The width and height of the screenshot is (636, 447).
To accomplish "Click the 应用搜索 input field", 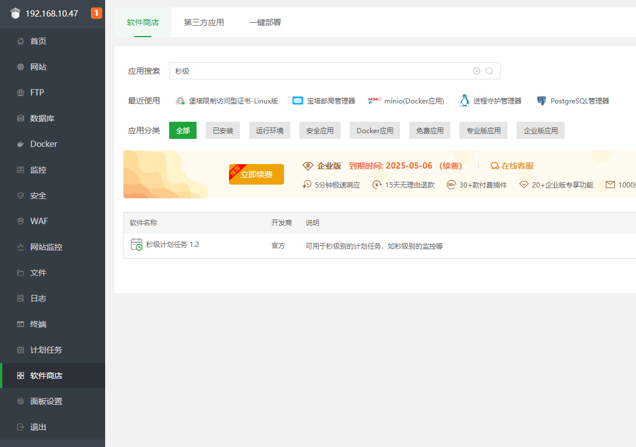I will click(x=335, y=71).
